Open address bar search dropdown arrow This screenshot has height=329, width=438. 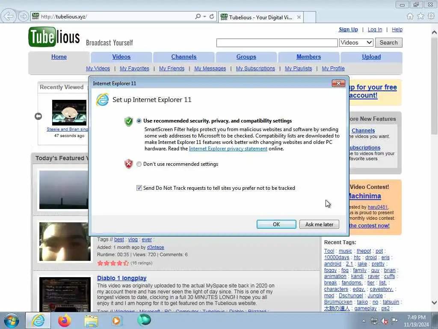(x=205, y=17)
